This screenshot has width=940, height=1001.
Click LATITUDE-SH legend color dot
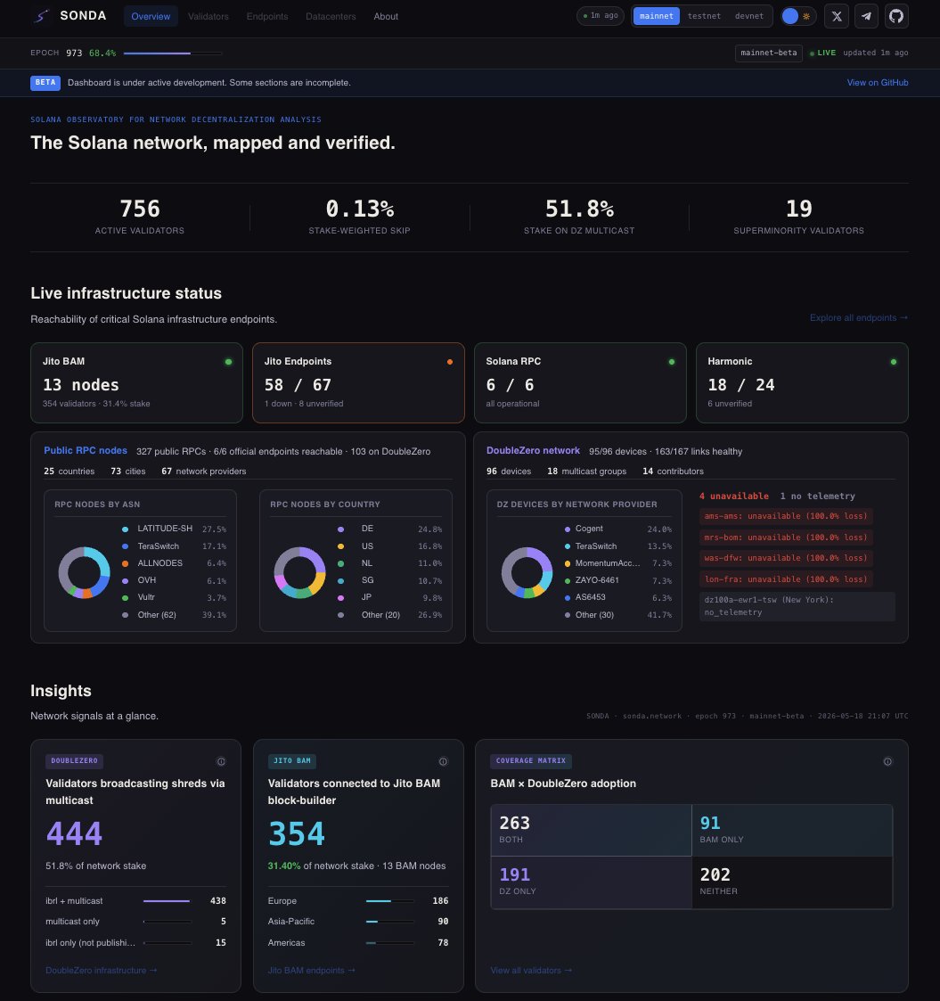125,529
